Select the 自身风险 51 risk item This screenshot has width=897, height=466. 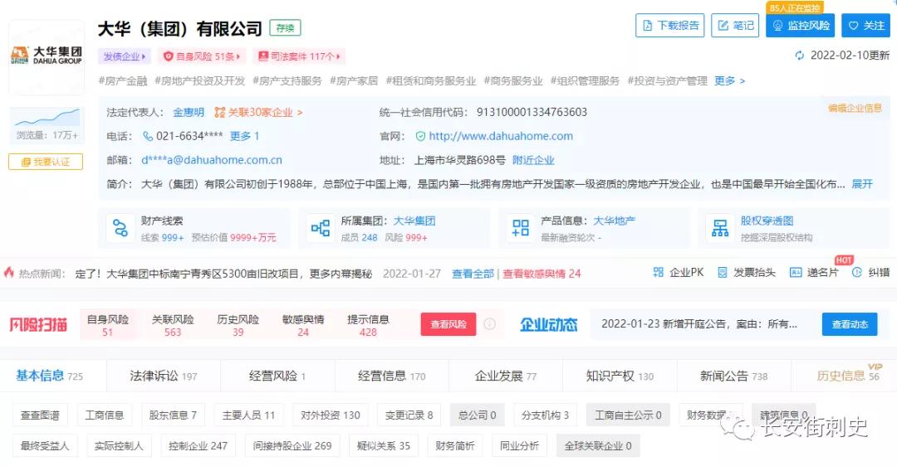coord(107,325)
